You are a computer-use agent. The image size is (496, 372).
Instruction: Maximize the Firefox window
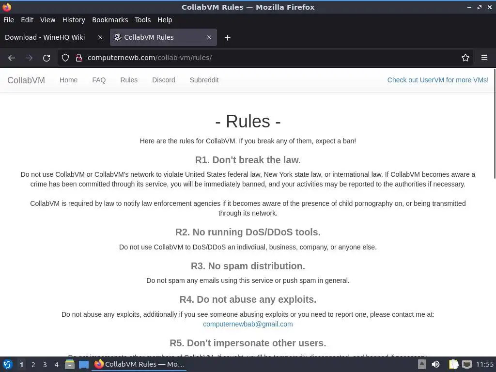(480, 7)
